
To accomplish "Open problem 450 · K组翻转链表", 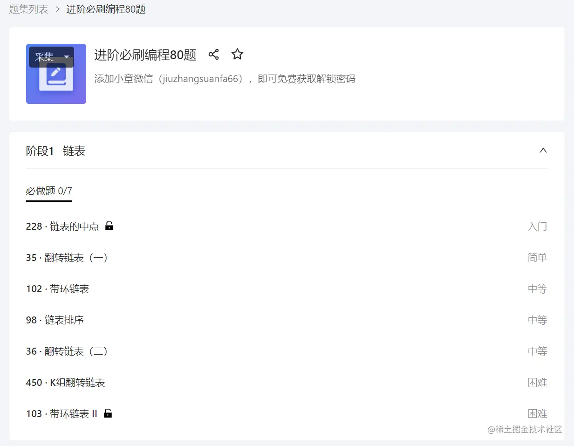I will pyautogui.click(x=65, y=383).
